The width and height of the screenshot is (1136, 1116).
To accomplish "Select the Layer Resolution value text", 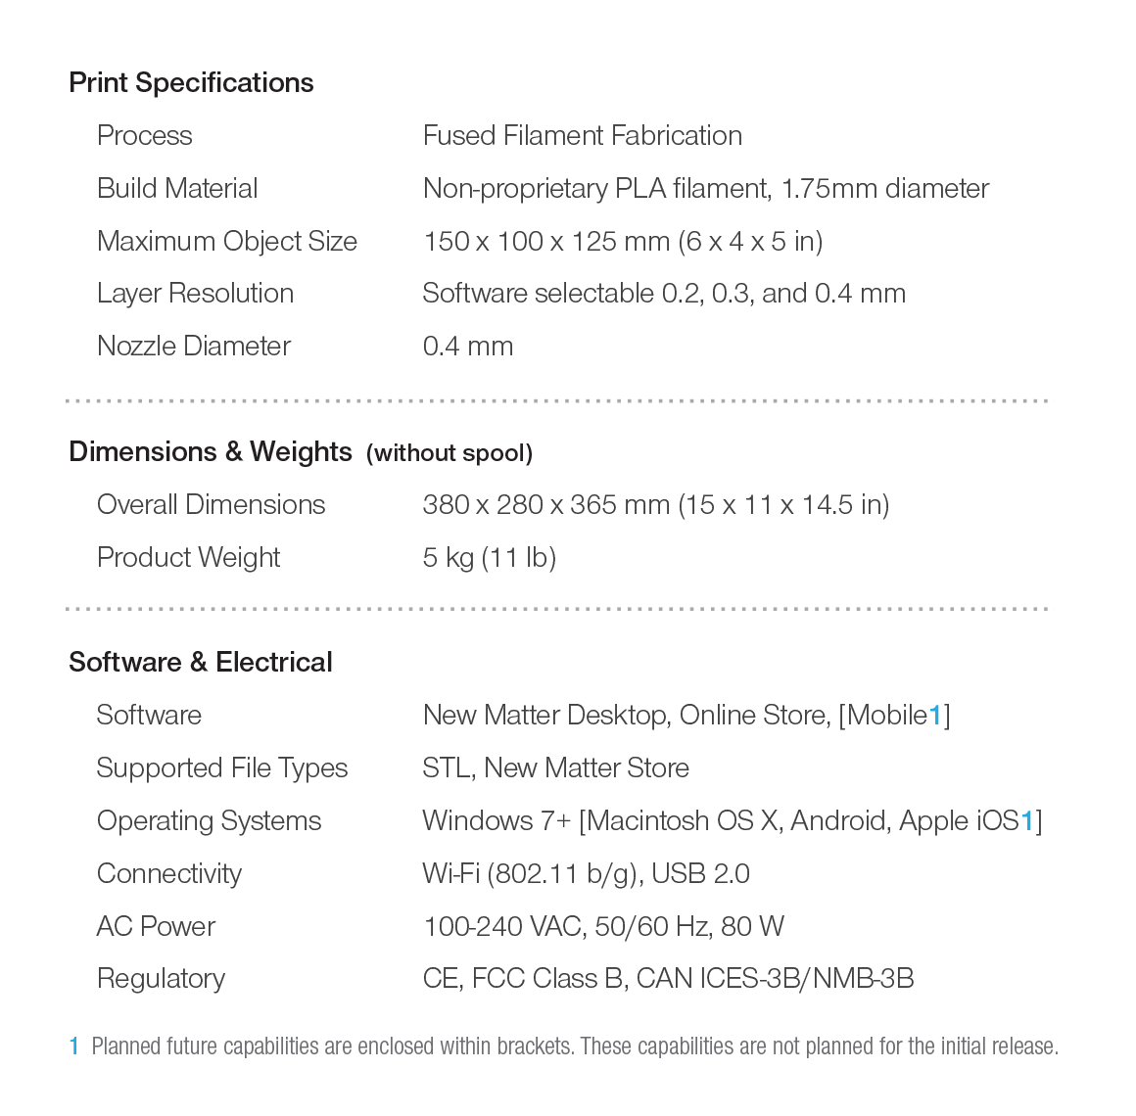I will [x=663, y=294].
